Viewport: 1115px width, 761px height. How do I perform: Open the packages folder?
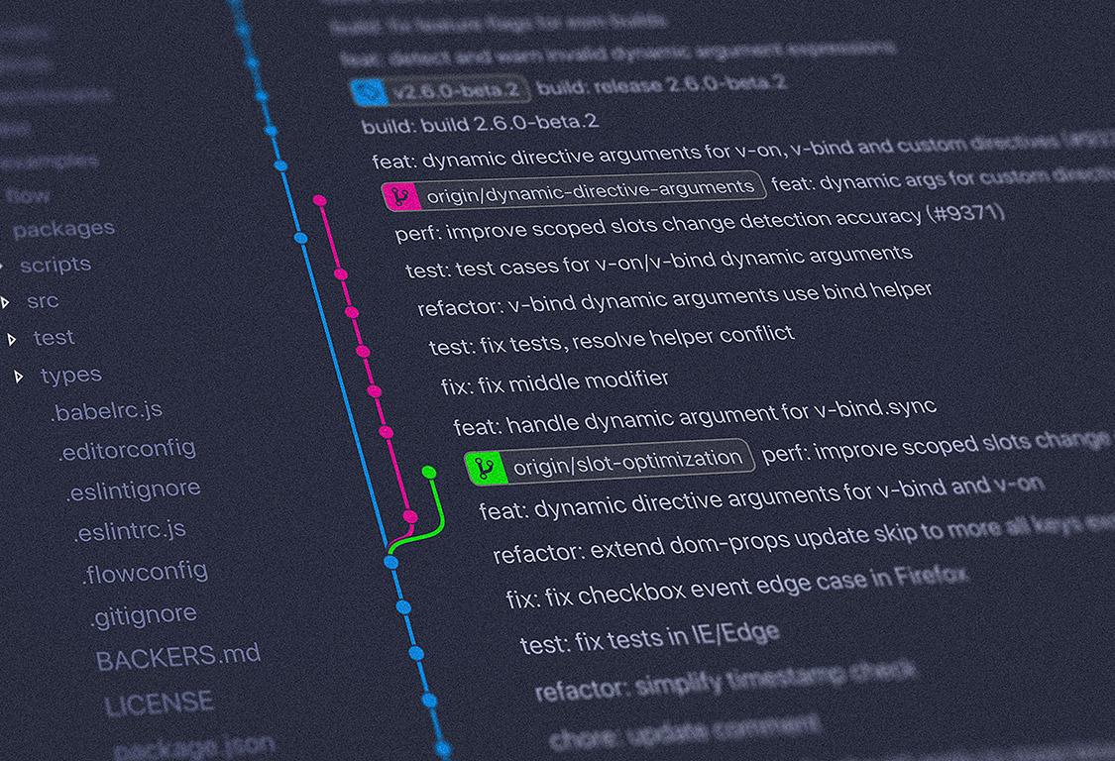tap(64, 228)
